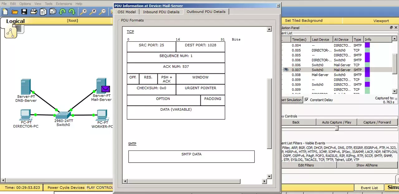Select the DIRECTOR-PC computer icon
This screenshot has height=194, width=399.
(26, 115)
